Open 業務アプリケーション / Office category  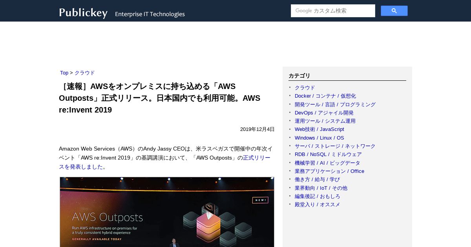(329, 171)
